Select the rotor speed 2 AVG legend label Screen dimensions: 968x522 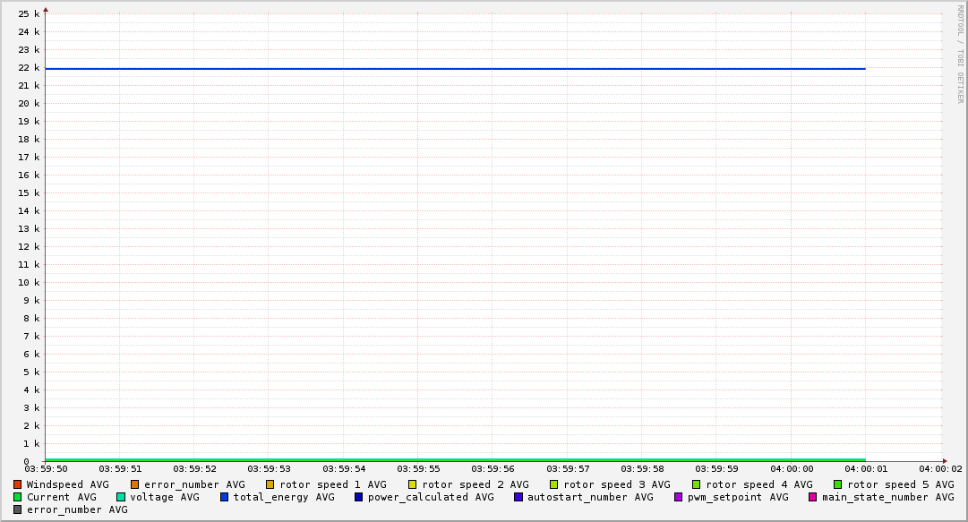(475, 484)
